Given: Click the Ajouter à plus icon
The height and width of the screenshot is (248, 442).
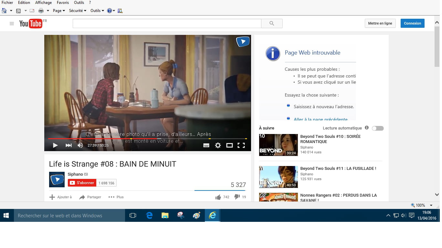Looking at the screenshot, I should click(52, 197).
